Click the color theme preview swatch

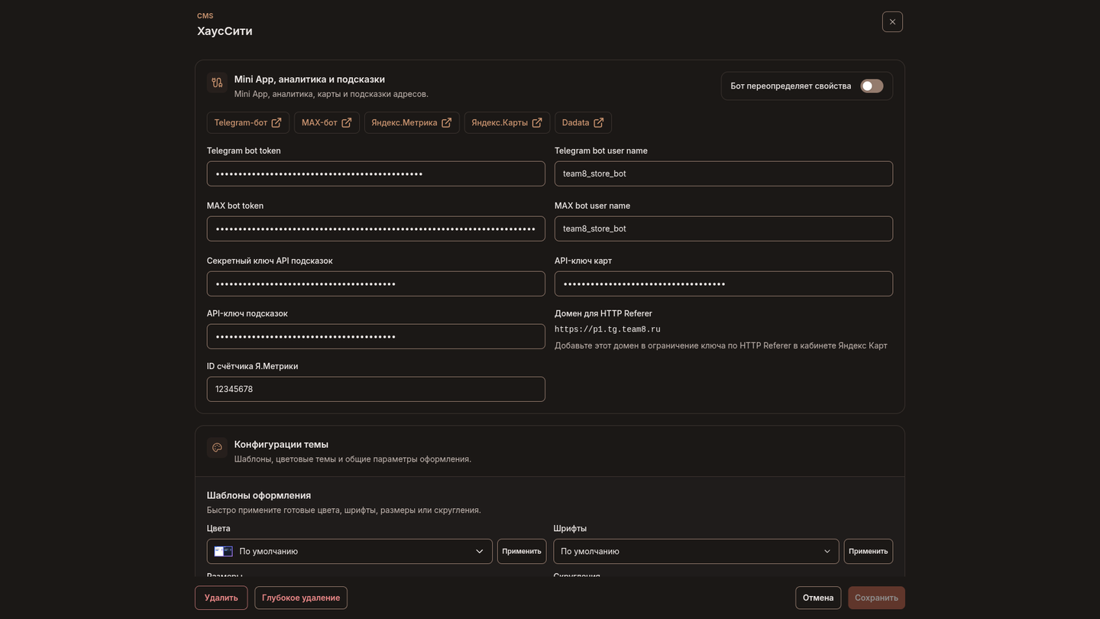(x=224, y=551)
